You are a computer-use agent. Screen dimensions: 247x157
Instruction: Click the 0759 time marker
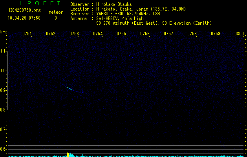pyautogui.click(x=216, y=34)
